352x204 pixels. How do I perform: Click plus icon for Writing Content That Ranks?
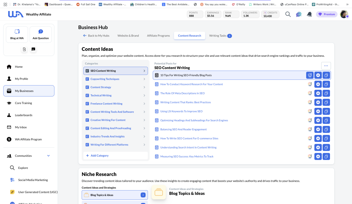pyautogui.click(x=318, y=102)
